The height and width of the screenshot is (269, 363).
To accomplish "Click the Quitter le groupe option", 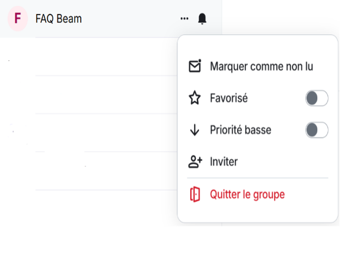I will [x=247, y=195].
